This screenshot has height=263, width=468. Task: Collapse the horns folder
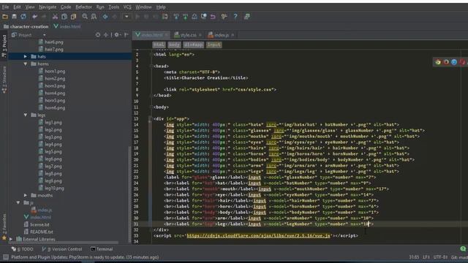click(26, 64)
